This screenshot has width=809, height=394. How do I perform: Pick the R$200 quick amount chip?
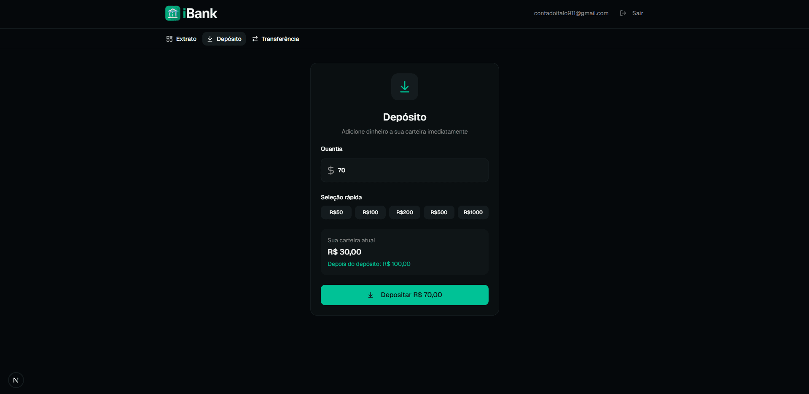pyautogui.click(x=404, y=212)
